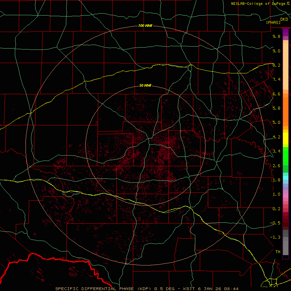
Task: Click the 2.6 scale value
Action: [276, 166]
